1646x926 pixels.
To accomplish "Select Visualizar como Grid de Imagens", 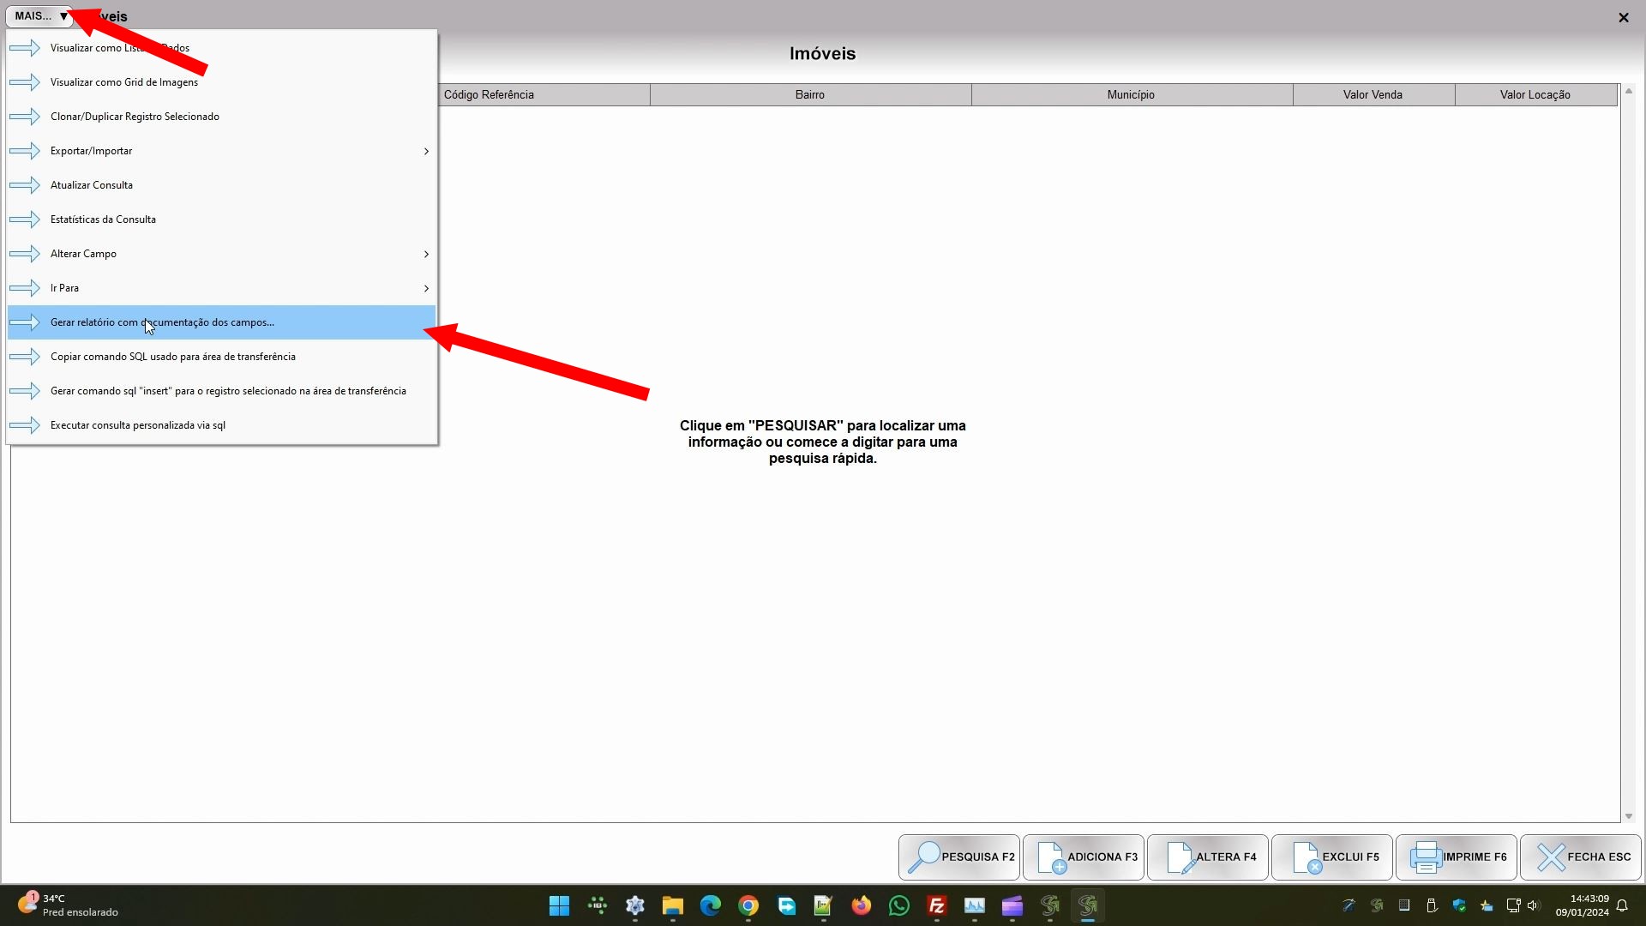I will pos(124,82).
